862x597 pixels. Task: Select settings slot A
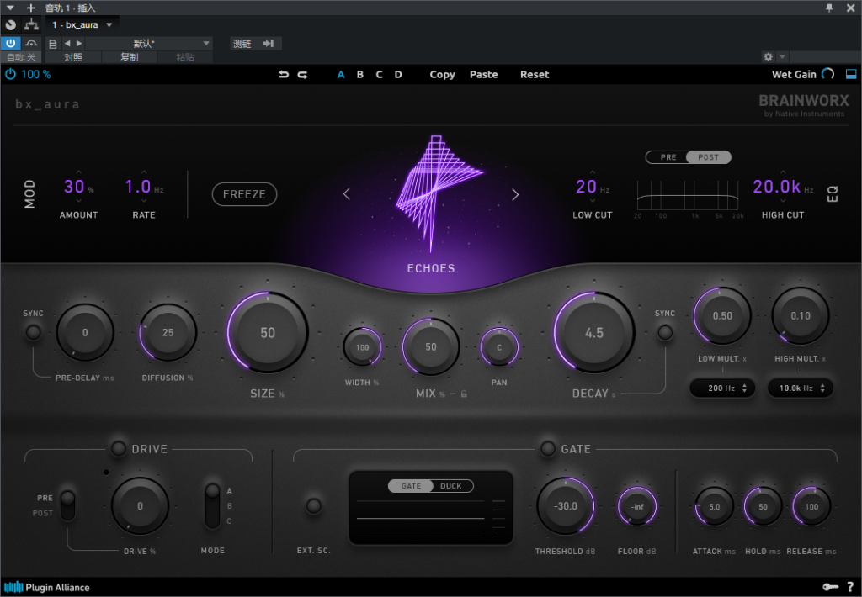pyautogui.click(x=341, y=75)
